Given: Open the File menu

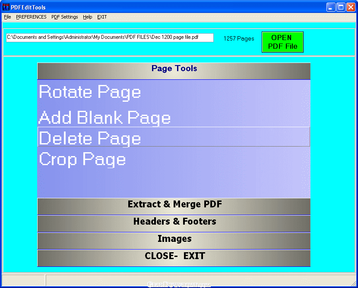Looking at the screenshot, I should click(x=7, y=17).
